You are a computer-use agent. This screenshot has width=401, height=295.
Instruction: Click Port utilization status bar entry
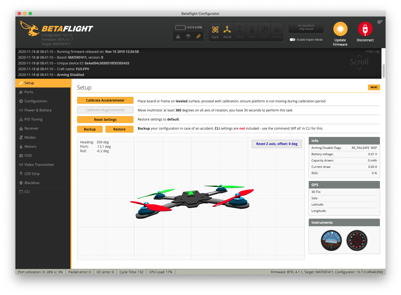[40, 272]
